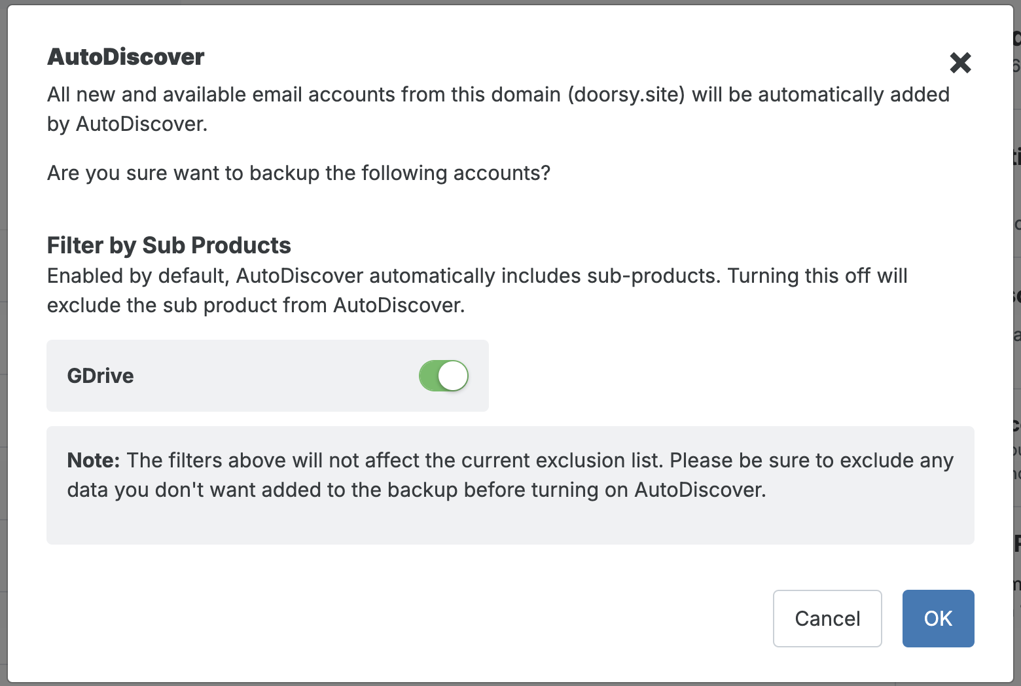Click empty area of the GDrive filter row
Viewport: 1021px width, 686px height.
tap(275, 376)
